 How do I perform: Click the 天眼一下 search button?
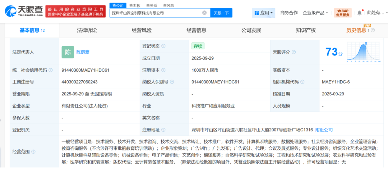click(221, 13)
